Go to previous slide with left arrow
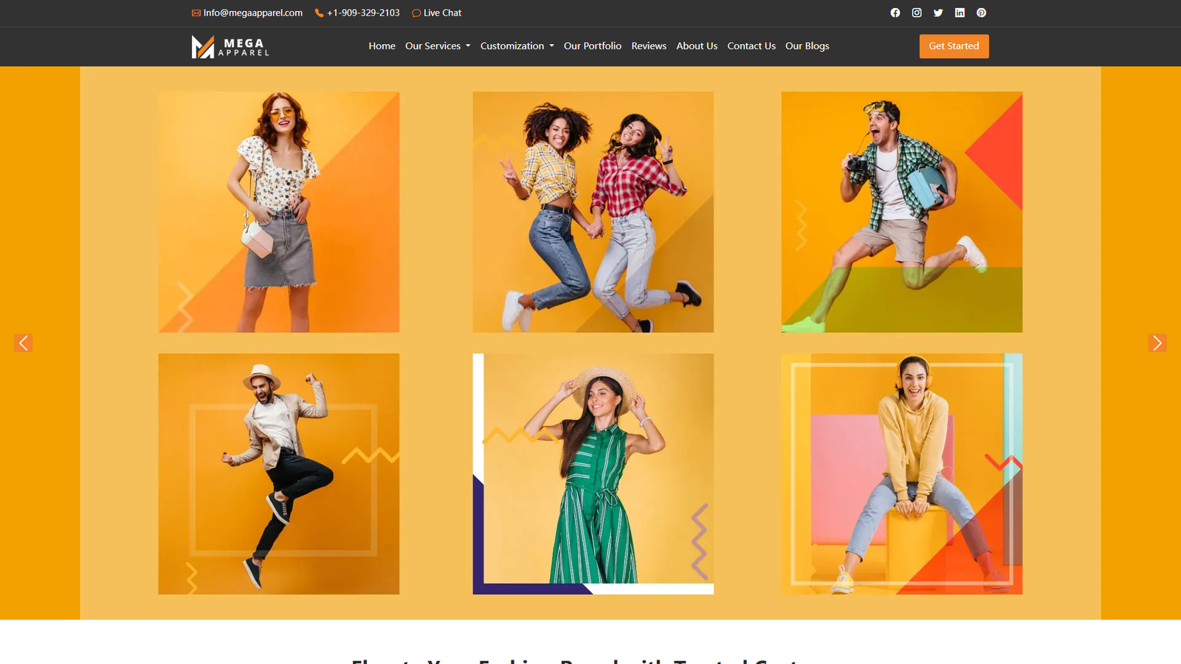 tap(23, 343)
